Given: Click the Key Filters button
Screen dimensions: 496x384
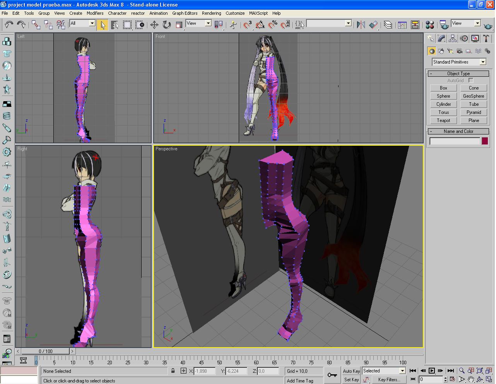Looking at the screenshot, I should (389, 380).
